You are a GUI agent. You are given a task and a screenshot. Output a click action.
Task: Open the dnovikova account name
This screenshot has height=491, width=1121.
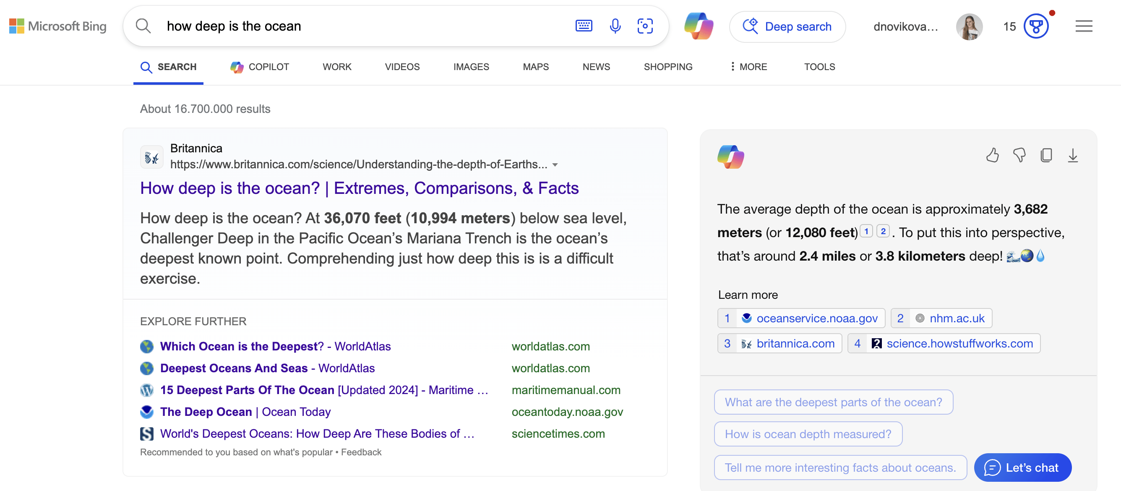click(906, 26)
